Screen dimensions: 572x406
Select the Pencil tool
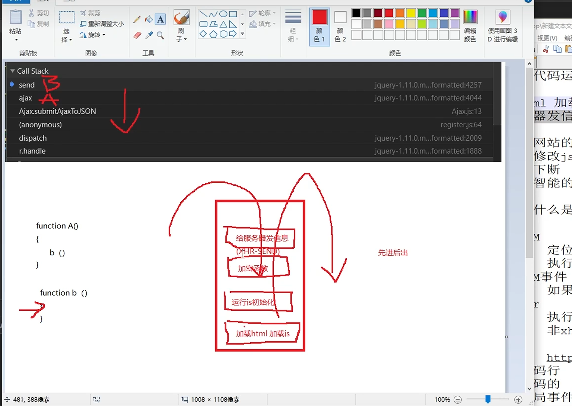click(137, 19)
